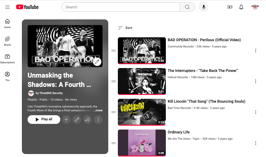
Task: Grab the reorder handle for Kill Lincoln video
Action: (113, 112)
